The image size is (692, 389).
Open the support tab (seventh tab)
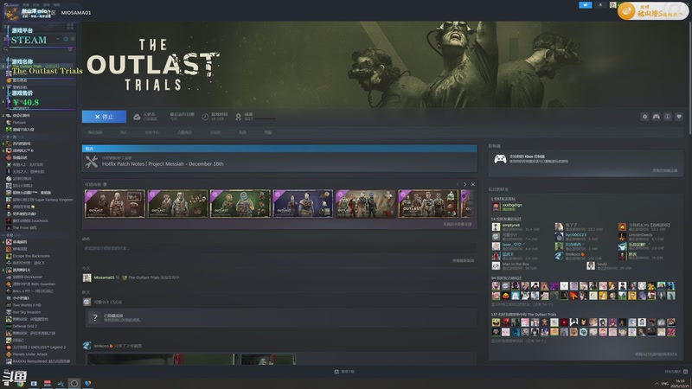coord(268,132)
